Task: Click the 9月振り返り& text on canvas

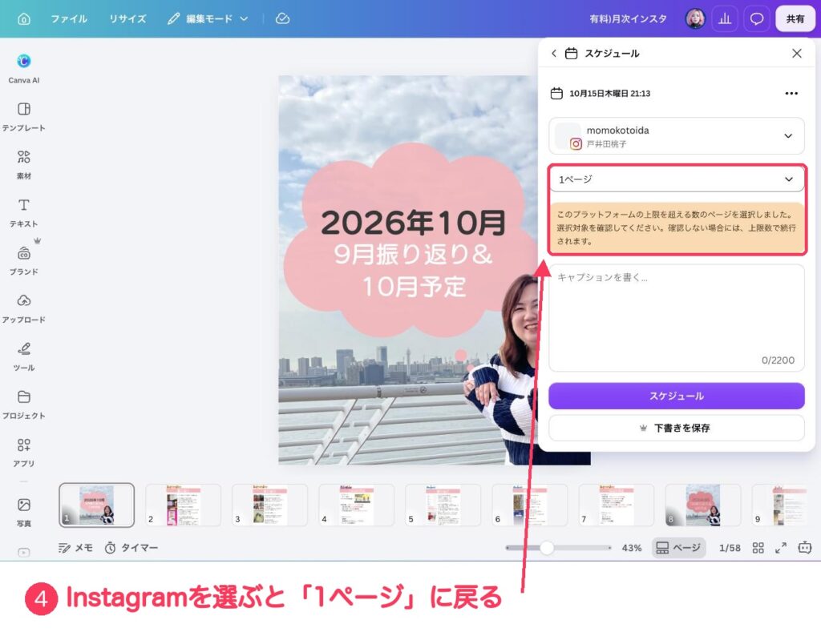Action: pos(413,254)
